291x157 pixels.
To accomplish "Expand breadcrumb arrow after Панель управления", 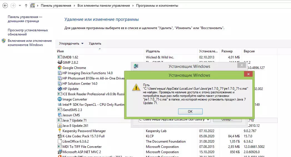I will [x=74, y=6].
